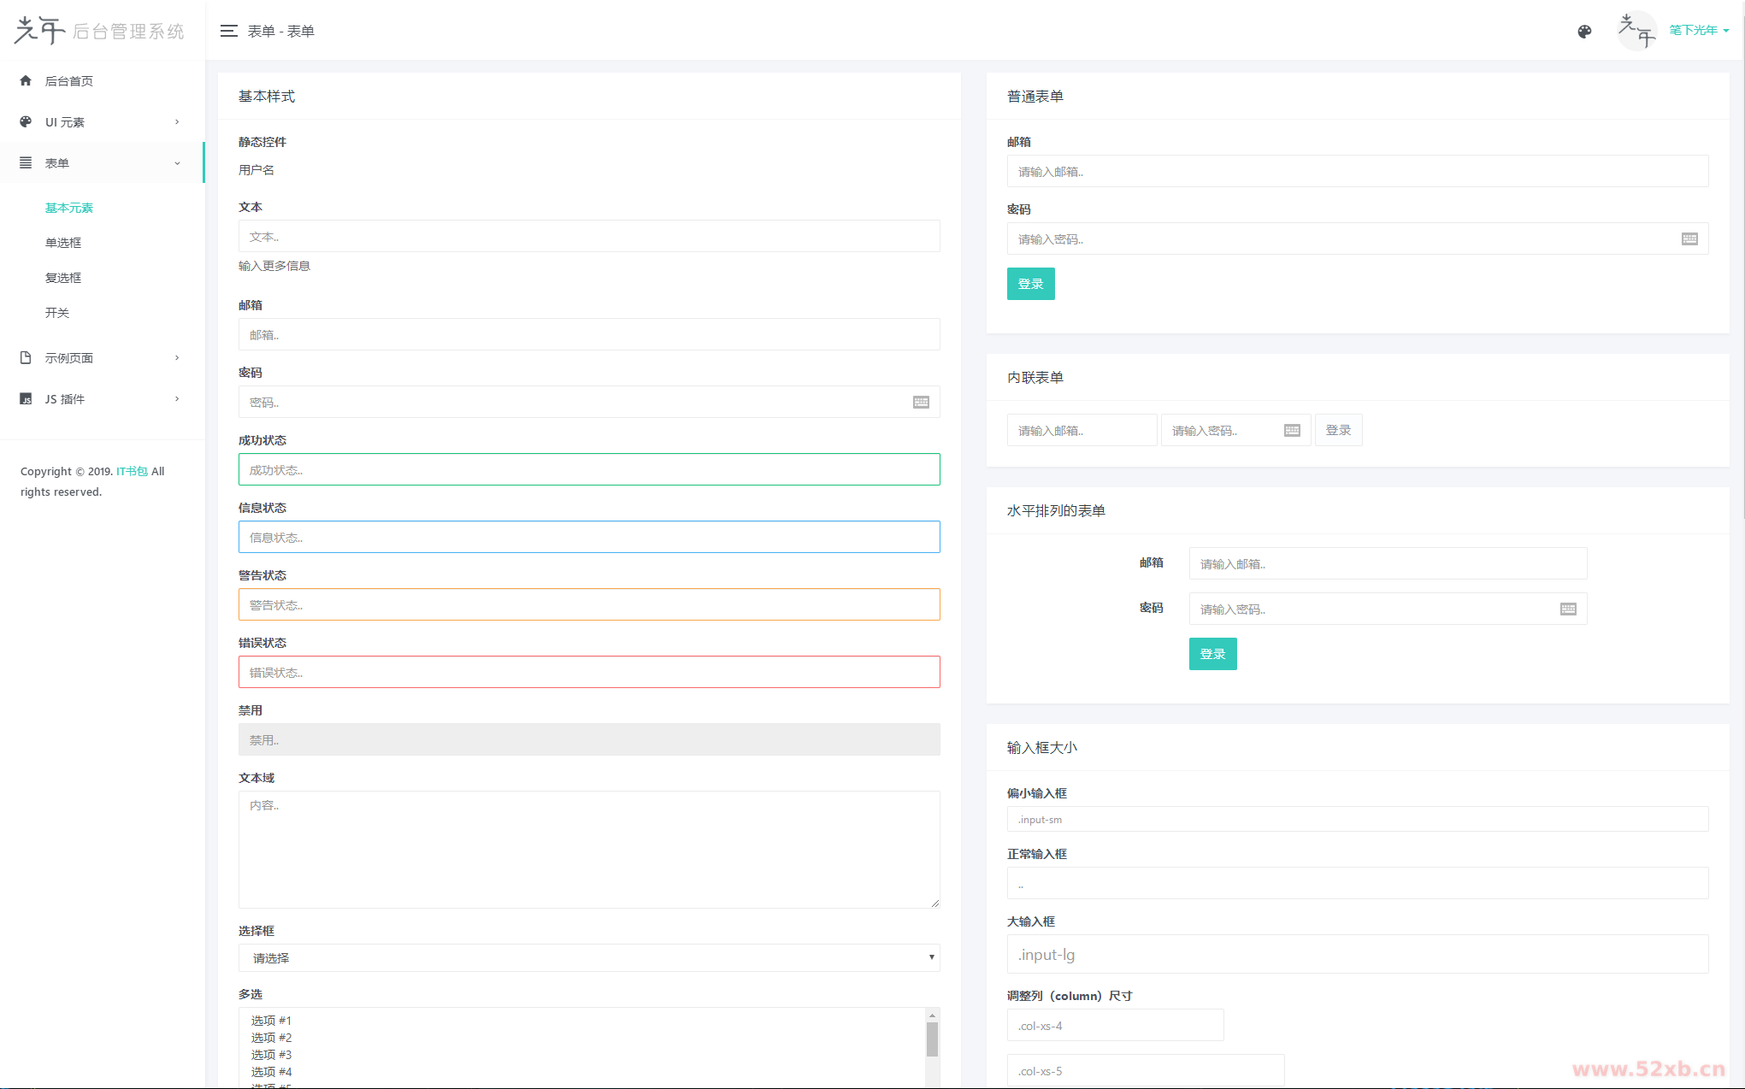Image resolution: width=1745 pixels, height=1089 pixels.
Task: Click the palette icon beside UI 元素
Action: coord(26,121)
